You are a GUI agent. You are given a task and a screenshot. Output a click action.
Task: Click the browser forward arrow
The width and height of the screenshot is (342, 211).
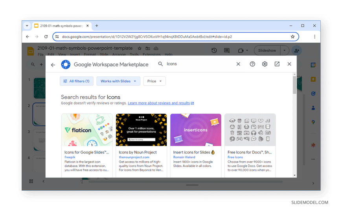pyautogui.click(x=37, y=36)
